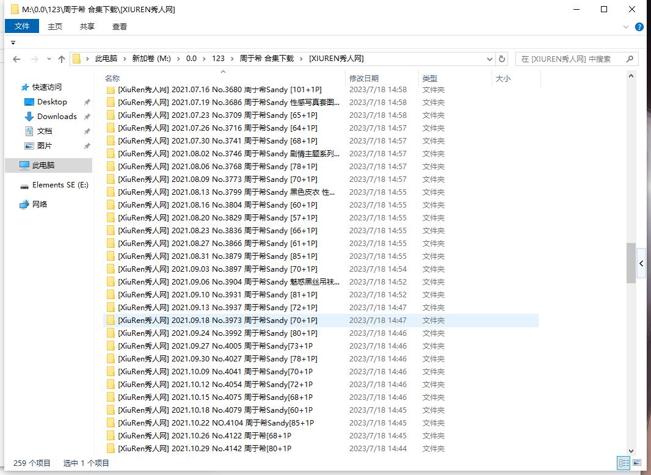Viewport: 651px width, 475px height.
Task: Click 此电脑 breadcrumb in address bar
Action: [106, 59]
